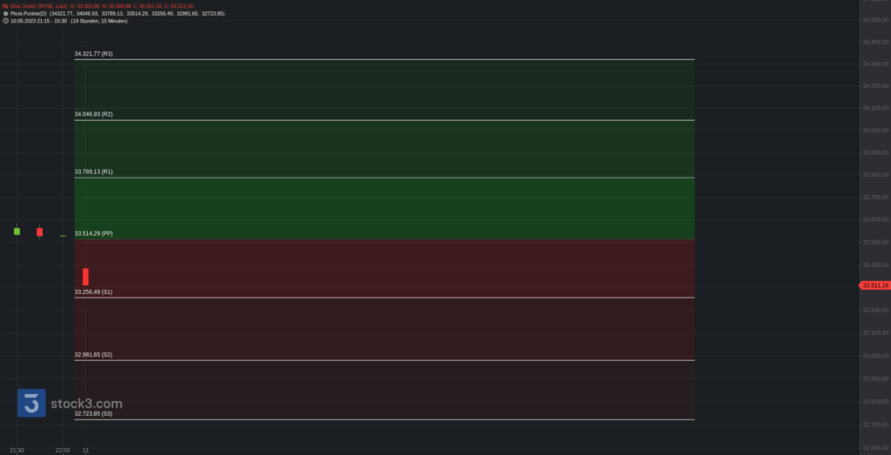Click the 34.046,93 (R2) resistance label
The image size is (891, 455).
(x=94, y=114)
